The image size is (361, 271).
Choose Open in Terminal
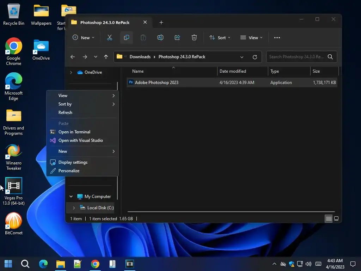pyautogui.click(x=82, y=132)
